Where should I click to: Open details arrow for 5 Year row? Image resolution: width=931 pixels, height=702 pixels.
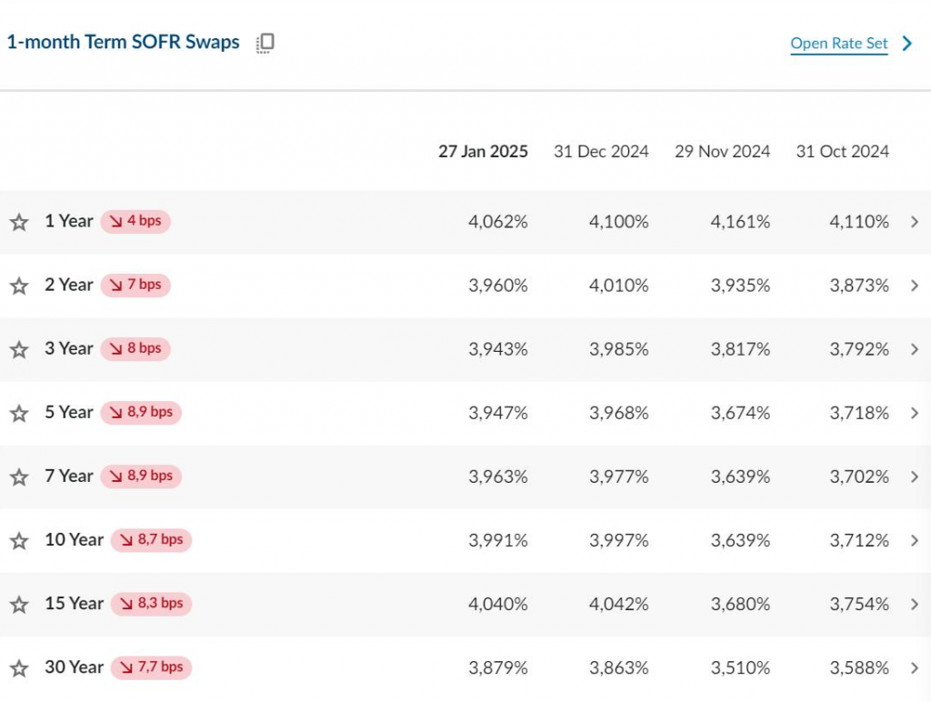pyautogui.click(x=914, y=413)
